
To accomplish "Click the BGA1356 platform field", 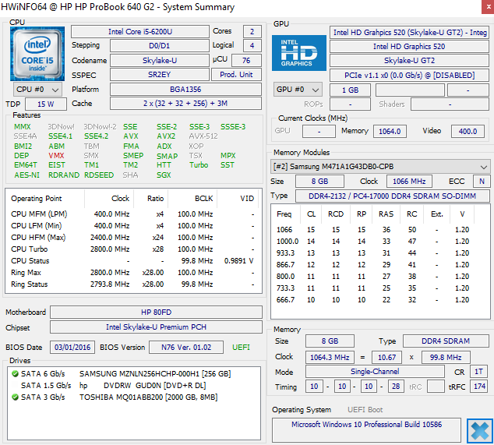I will 185,90.
